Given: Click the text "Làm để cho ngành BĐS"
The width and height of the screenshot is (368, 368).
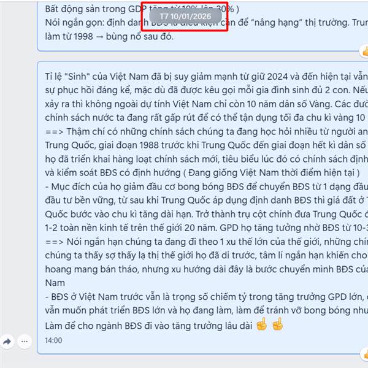Looking at the screenshot, I should [x=93, y=326].
